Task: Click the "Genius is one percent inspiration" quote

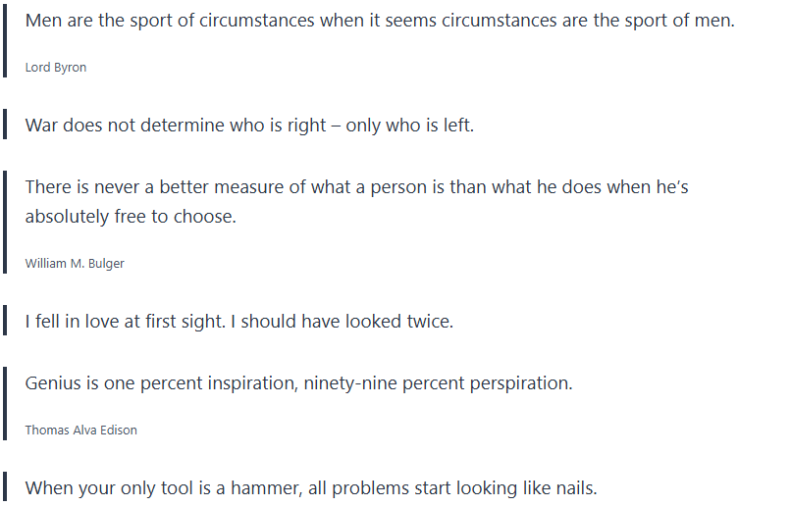Action: (298, 382)
